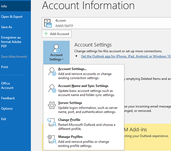Click the Account Information heading
Viewport: 171px width, 151px height.
coord(88,5)
